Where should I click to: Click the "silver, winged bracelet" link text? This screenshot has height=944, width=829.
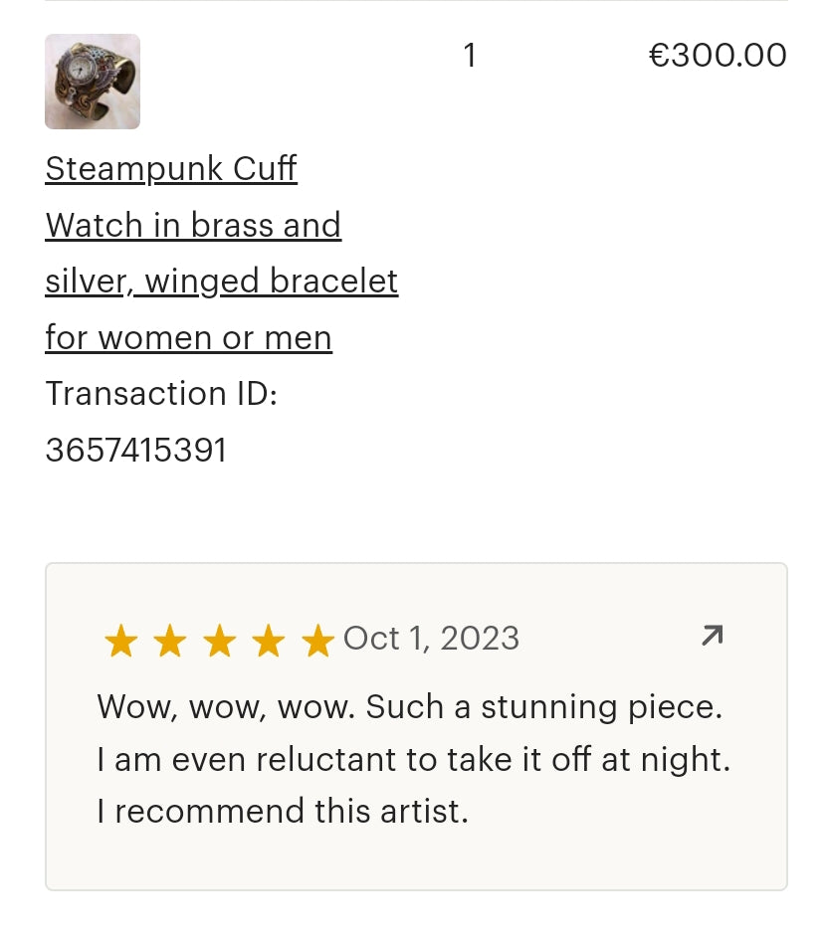(x=222, y=283)
